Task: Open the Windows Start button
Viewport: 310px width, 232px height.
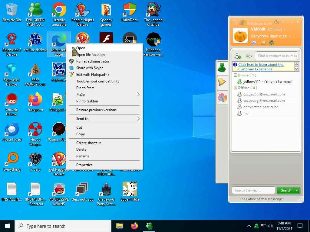Action: (7, 226)
